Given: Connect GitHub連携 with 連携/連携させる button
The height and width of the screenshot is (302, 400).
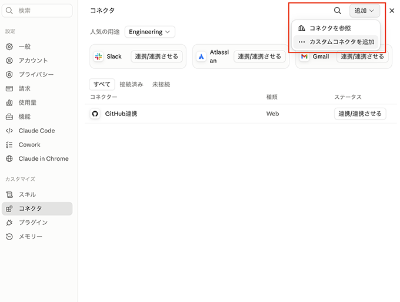Looking at the screenshot, I should click(x=360, y=114).
